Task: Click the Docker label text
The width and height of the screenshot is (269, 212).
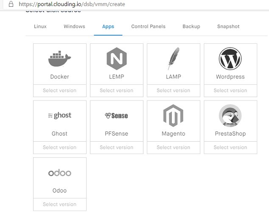Action: (x=59, y=77)
